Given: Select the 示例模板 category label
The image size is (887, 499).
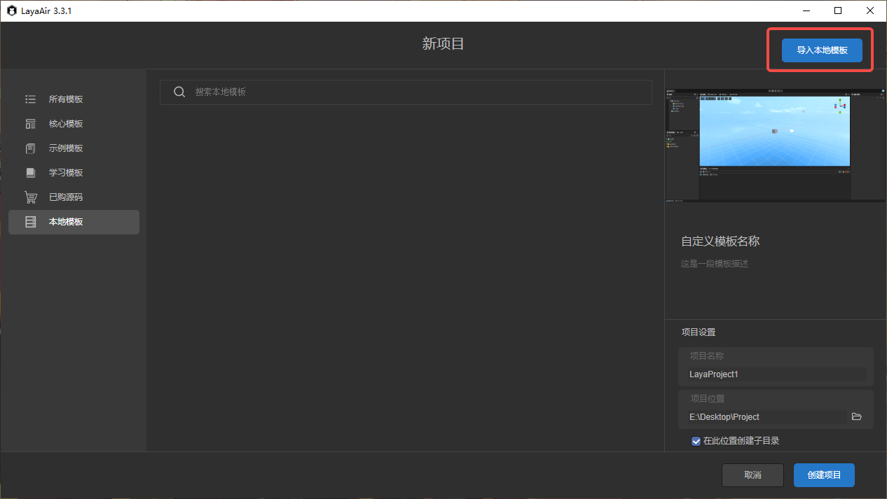Looking at the screenshot, I should point(66,148).
